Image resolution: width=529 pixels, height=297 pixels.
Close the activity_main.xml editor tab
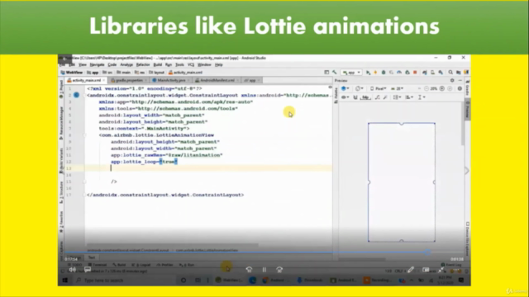[103, 81]
